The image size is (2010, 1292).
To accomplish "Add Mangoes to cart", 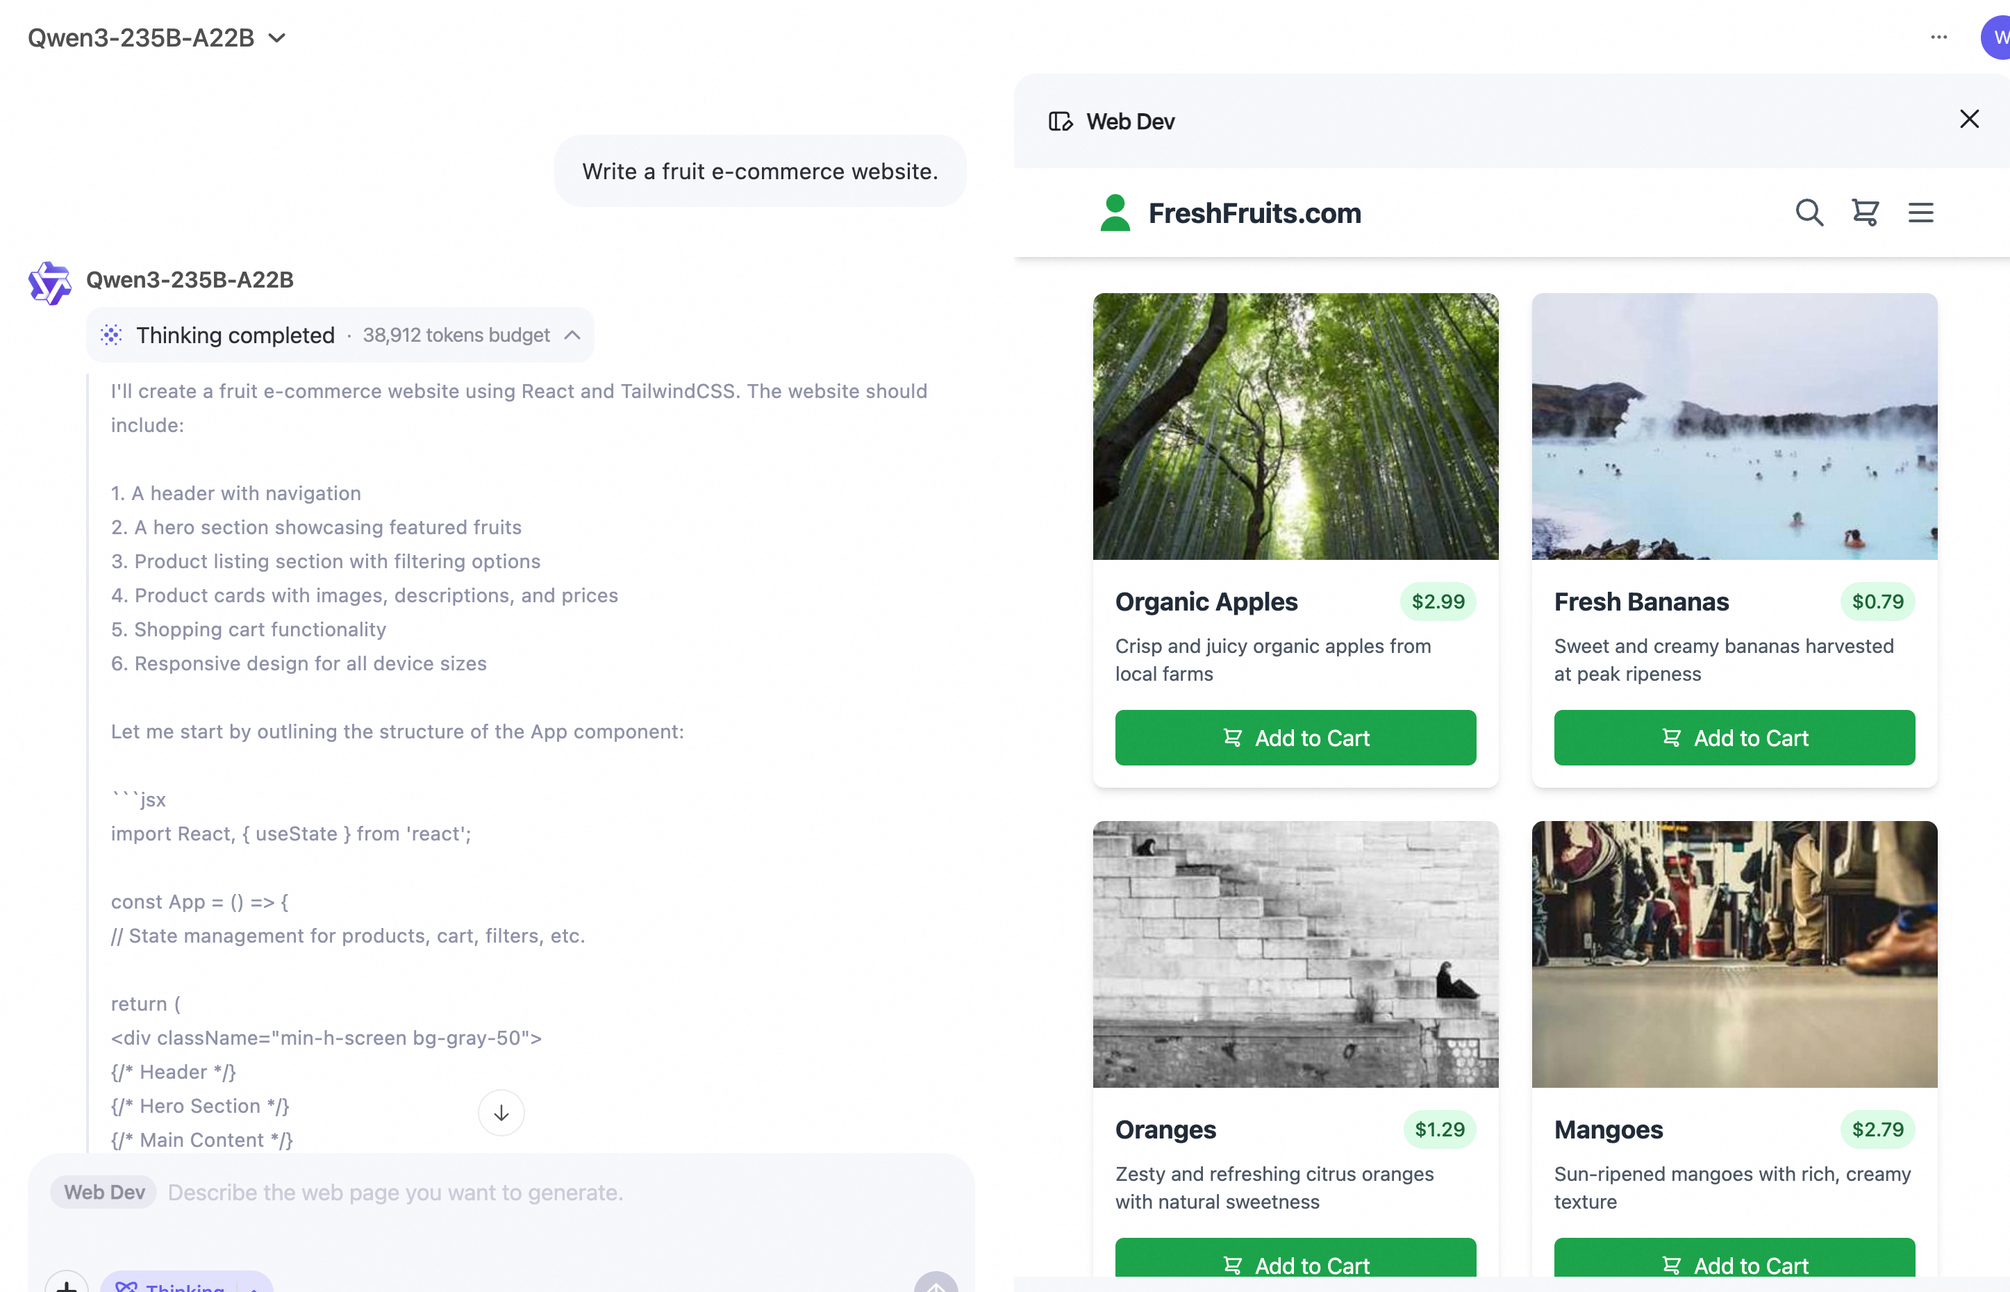I will tap(1733, 1264).
